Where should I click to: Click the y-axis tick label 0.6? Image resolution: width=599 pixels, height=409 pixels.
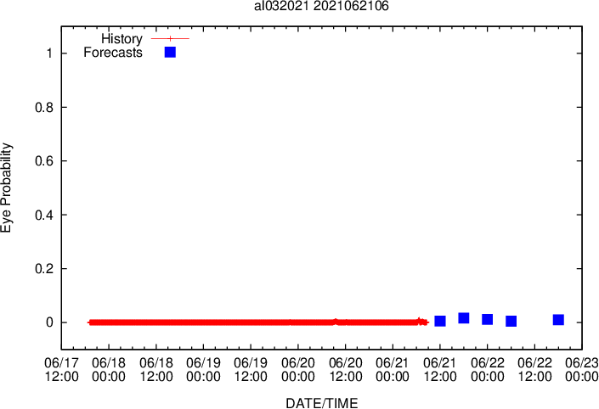point(44,161)
